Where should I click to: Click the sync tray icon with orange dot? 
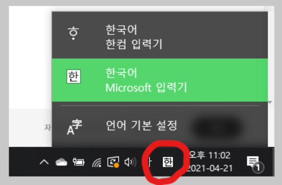(x=113, y=162)
